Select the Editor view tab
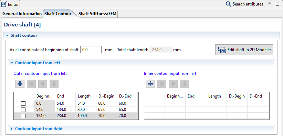This screenshot has height=136, width=283. [10, 4]
